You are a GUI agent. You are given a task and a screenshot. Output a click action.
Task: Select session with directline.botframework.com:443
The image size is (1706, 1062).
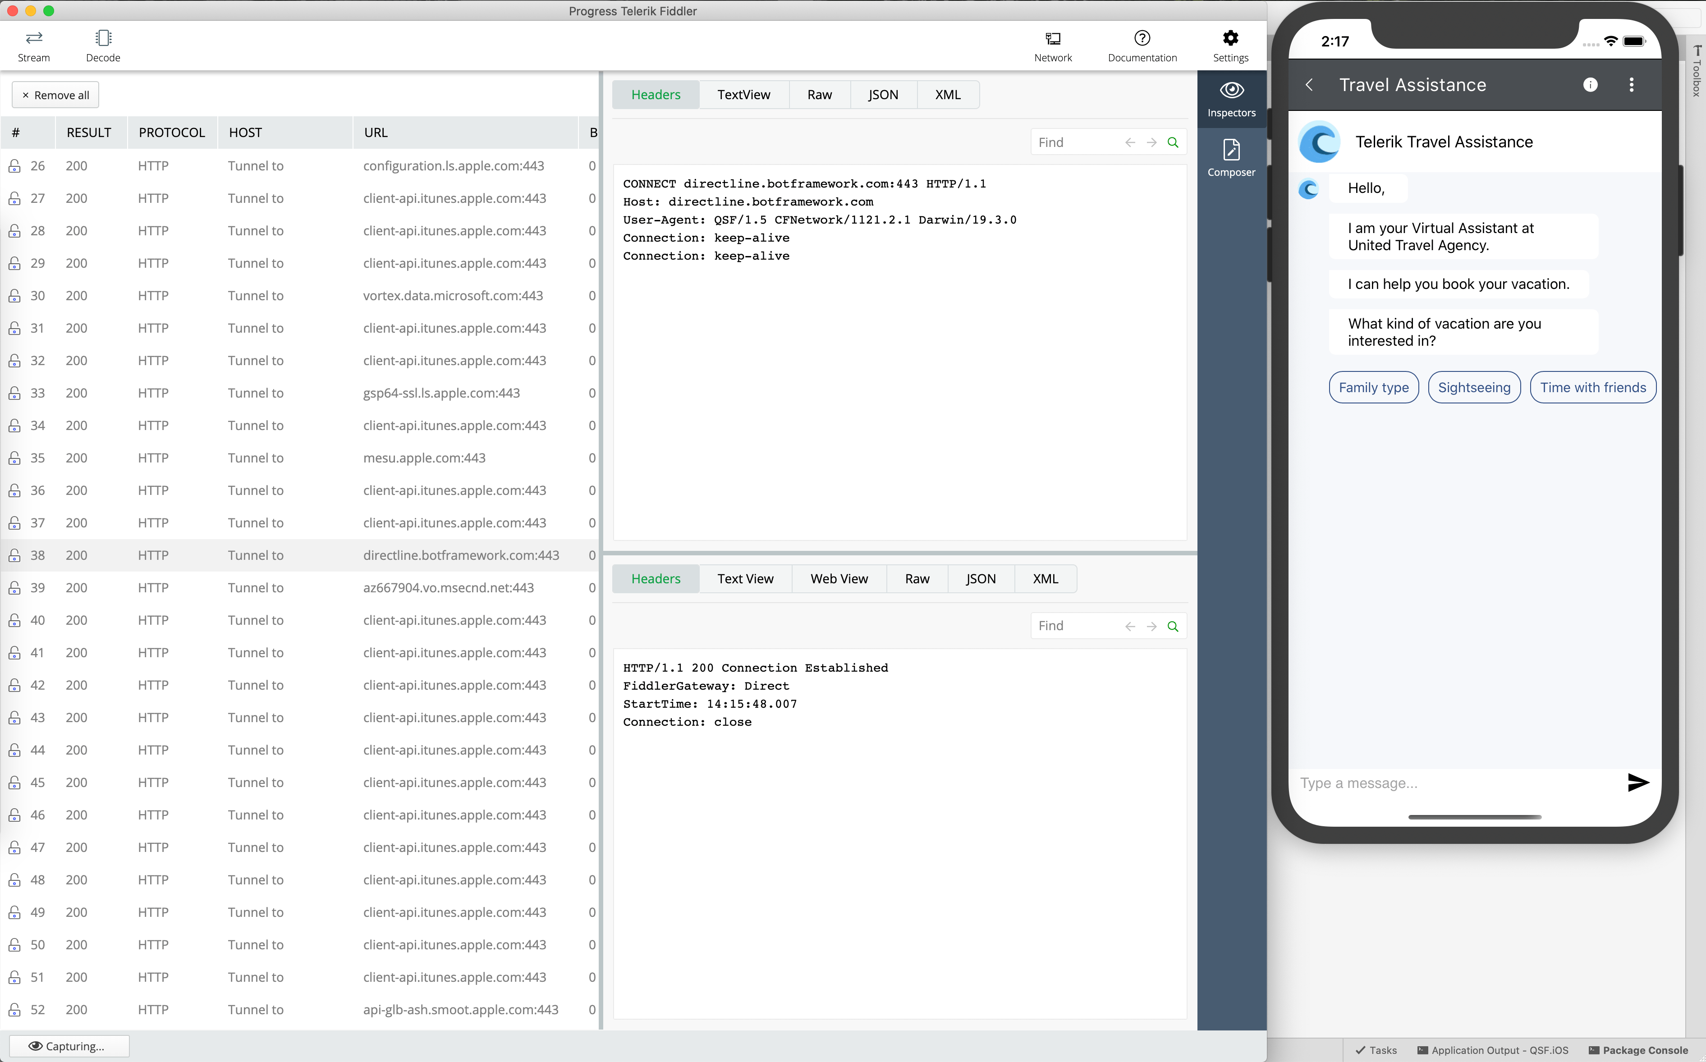(299, 556)
